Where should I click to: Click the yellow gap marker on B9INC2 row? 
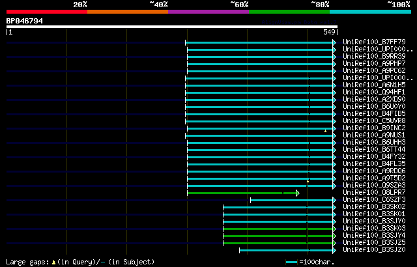[325, 131]
